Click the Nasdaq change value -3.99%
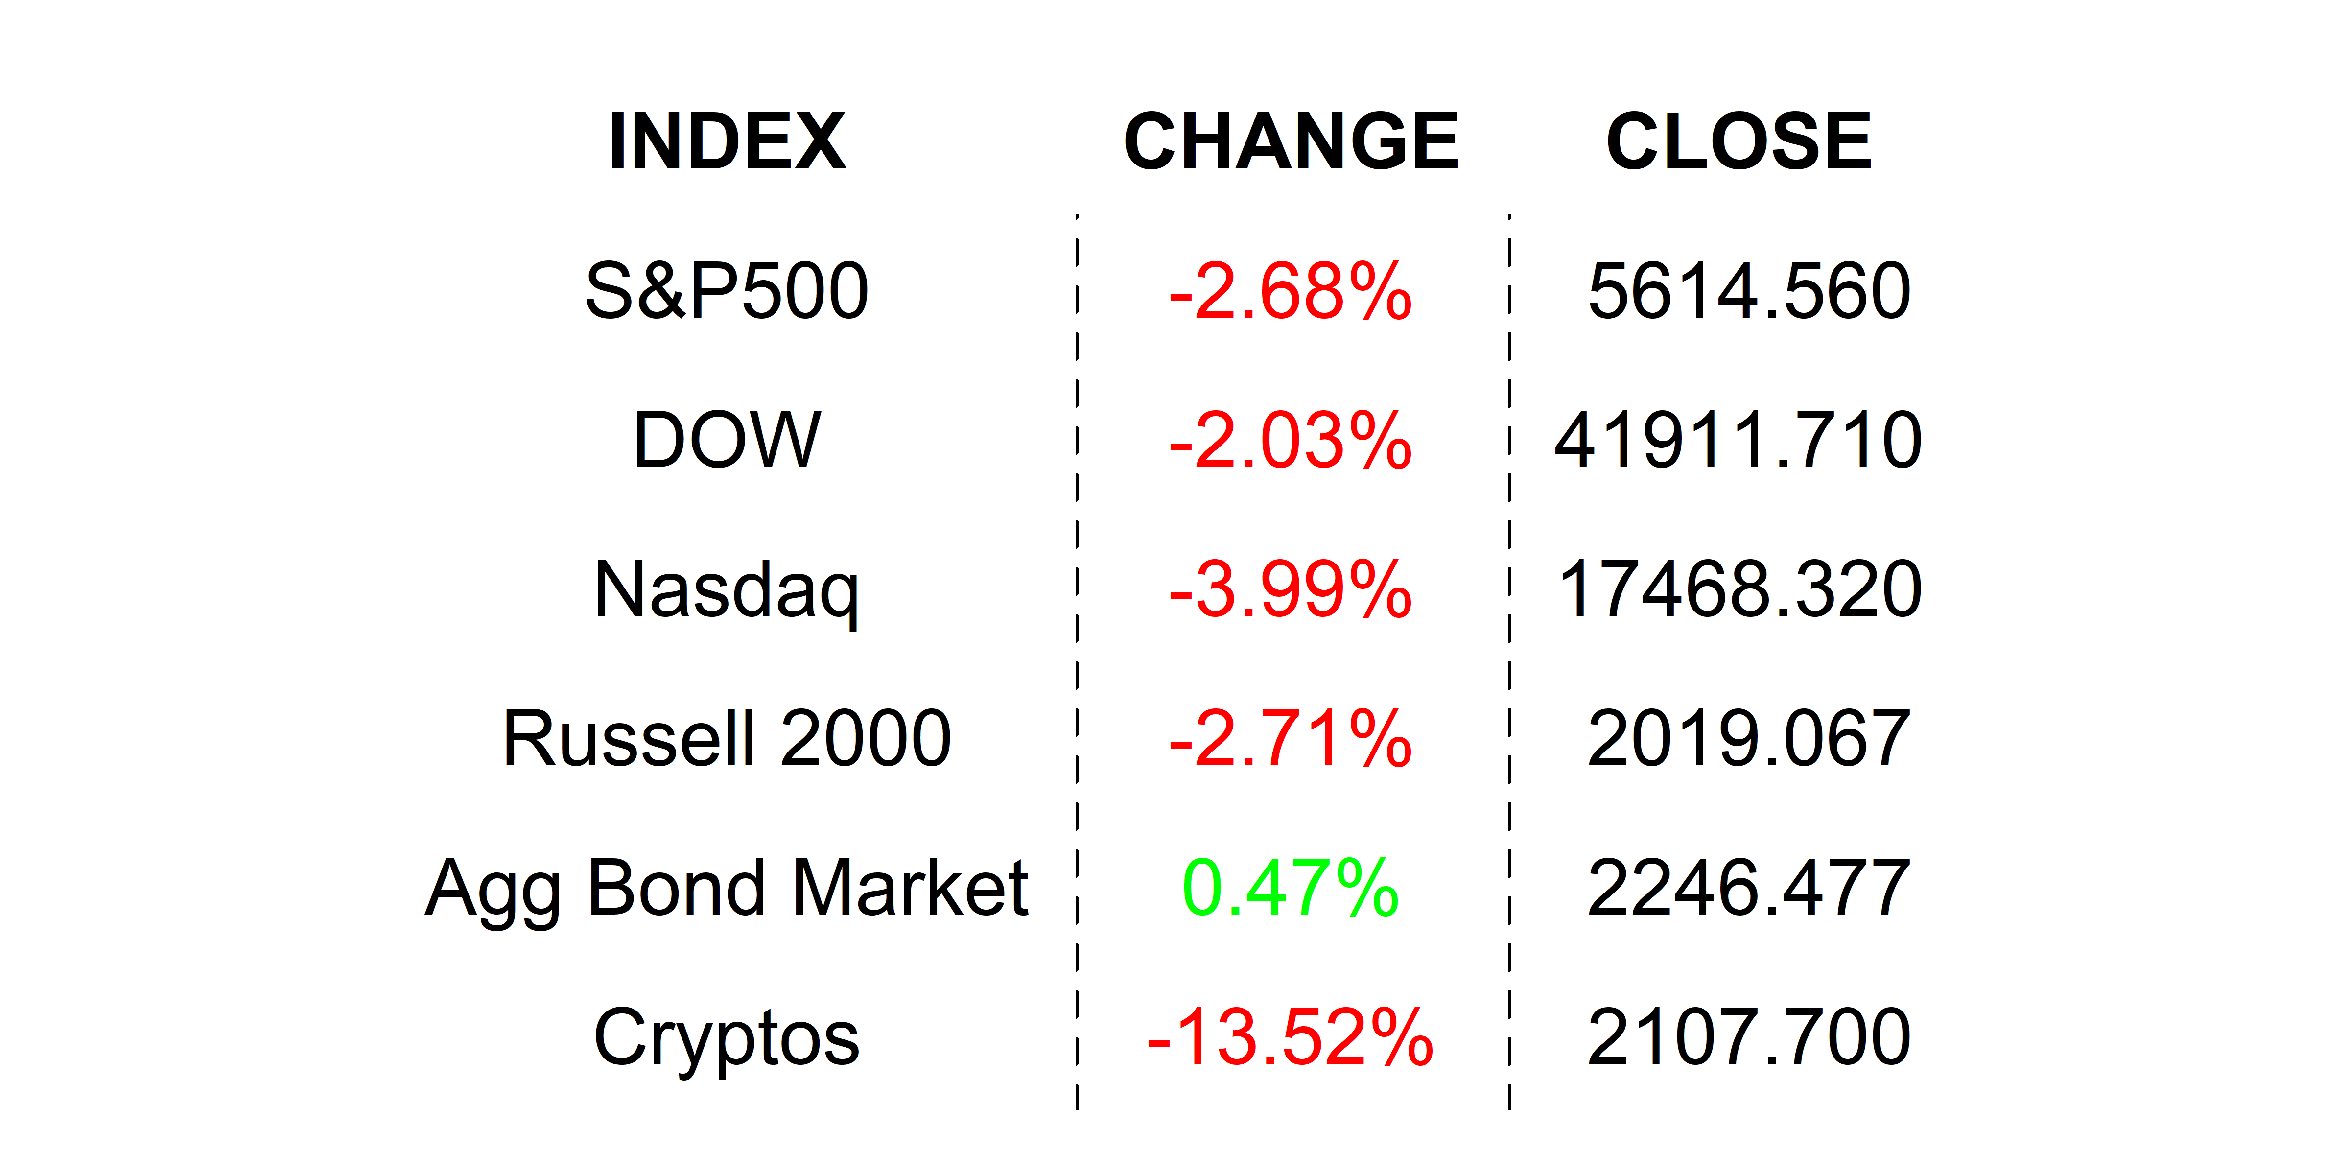The height and width of the screenshot is (1175, 2350). coord(1291,590)
